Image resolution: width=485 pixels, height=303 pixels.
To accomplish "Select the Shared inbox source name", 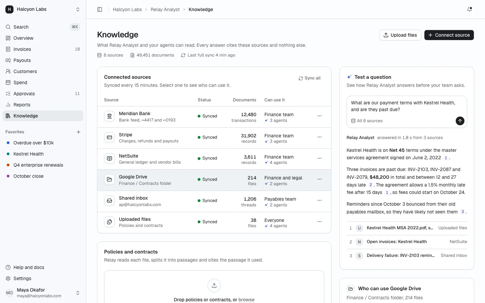I will click(133, 198).
